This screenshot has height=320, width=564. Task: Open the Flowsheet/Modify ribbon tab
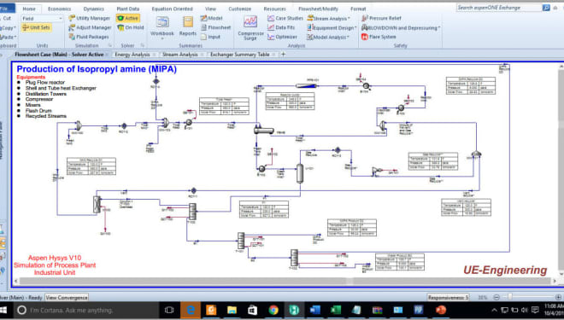(x=318, y=9)
